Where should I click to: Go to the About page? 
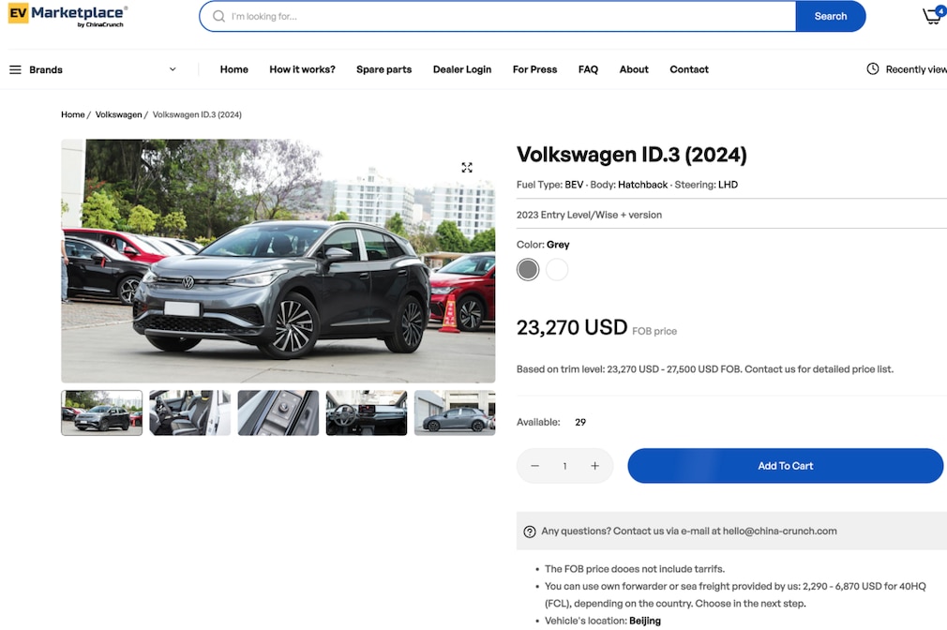(x=634, y=69)
